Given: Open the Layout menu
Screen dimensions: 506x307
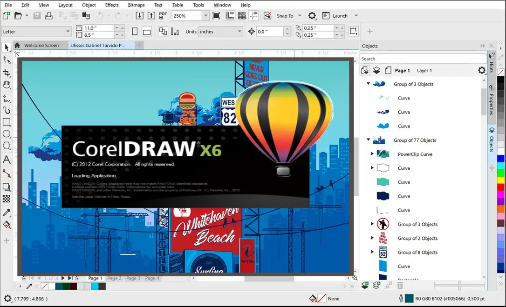Looking at the screenshot, I should coord(65,5).
